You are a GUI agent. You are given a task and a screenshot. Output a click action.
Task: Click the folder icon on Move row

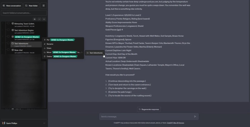pyautogui.click(x=45, y=52)
